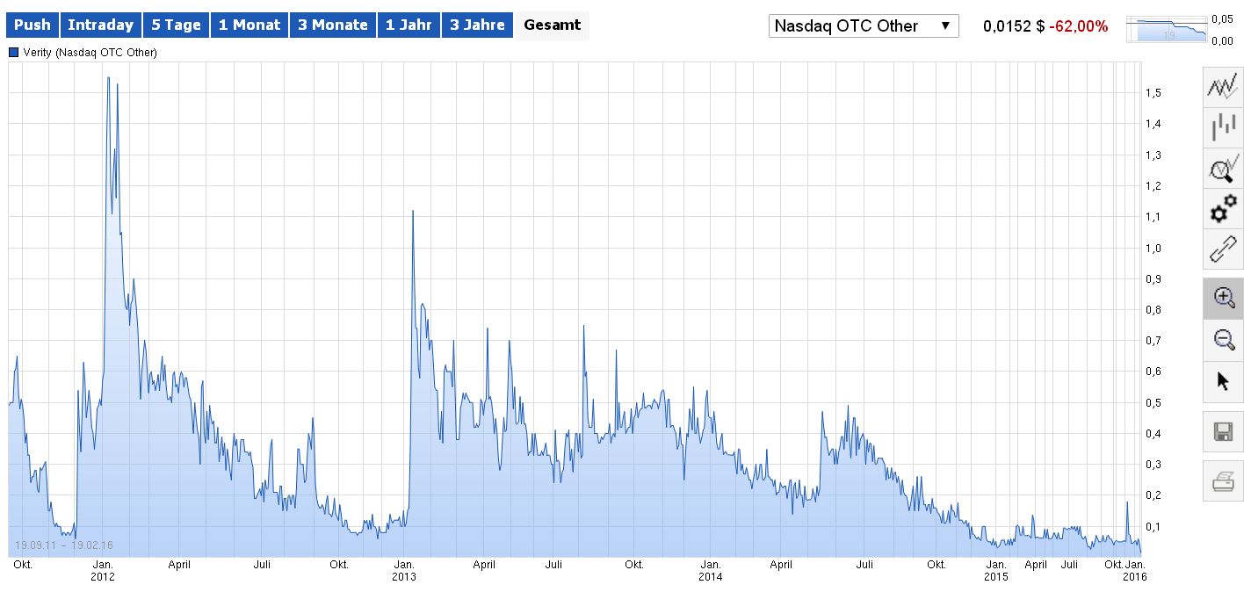The height and width of the screenshot is (592, 1251).
Task: Select the line chart style icon
Action: pyautogui.click(x=1222, y=86)
